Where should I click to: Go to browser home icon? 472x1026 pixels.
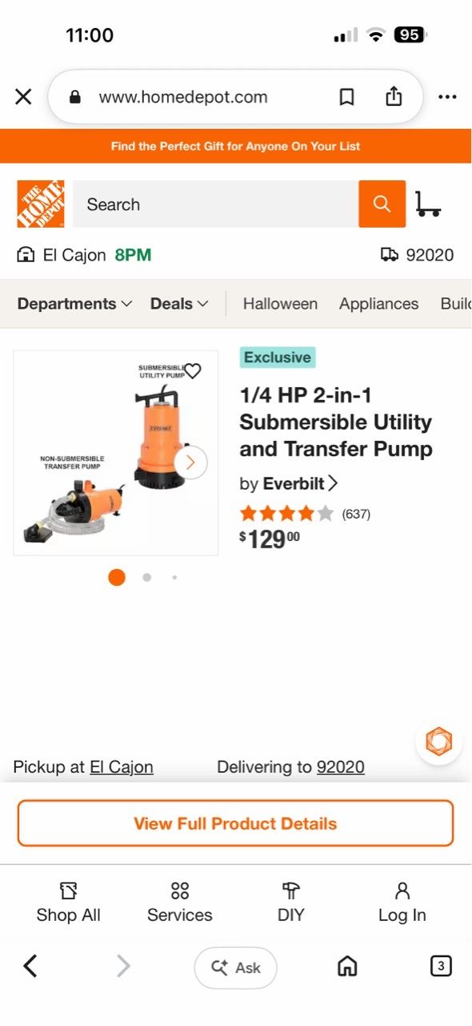pos(347,967)
